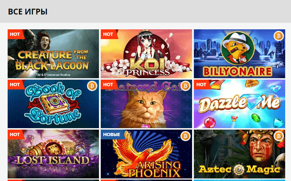The image size is (291, 181).
Task: Open the Aztec Magic game tile
Action: [240, 154]
